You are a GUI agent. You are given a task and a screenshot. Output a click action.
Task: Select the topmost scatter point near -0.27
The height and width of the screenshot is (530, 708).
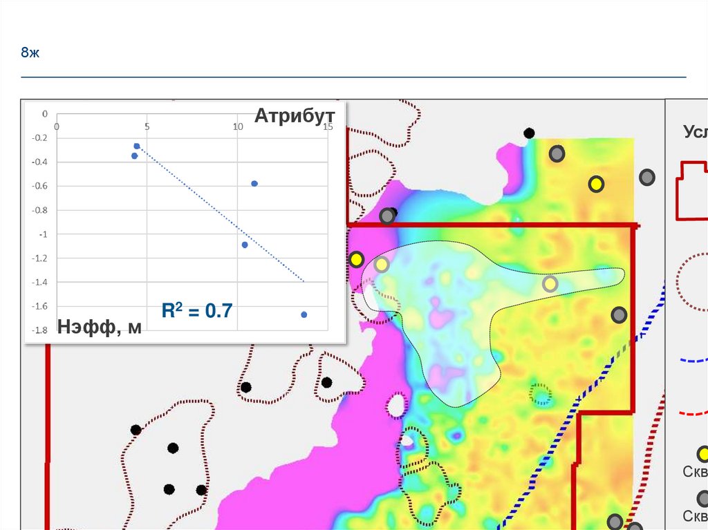pos(137,146)
